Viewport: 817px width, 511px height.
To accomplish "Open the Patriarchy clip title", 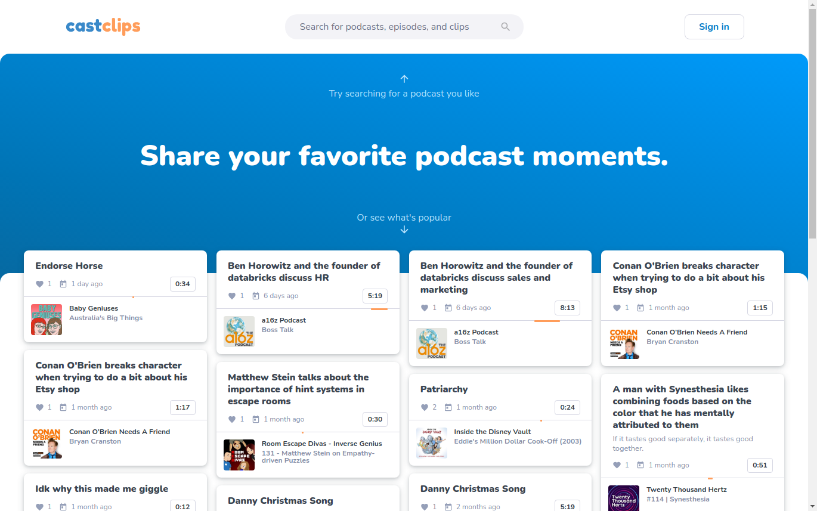I will (444, 389).
